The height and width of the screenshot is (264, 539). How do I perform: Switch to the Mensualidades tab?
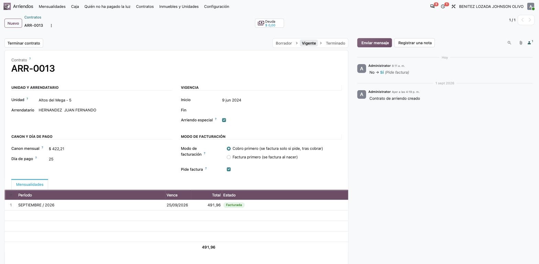(30, 184)
